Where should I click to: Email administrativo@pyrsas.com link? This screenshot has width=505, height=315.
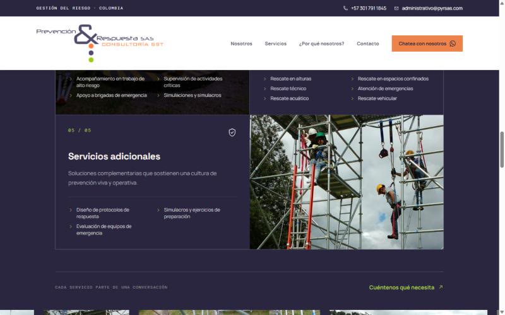pos(432,8)
